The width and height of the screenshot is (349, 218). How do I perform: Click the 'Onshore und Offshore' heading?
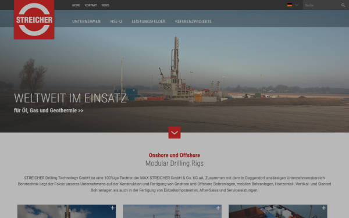tap(174, 155)
